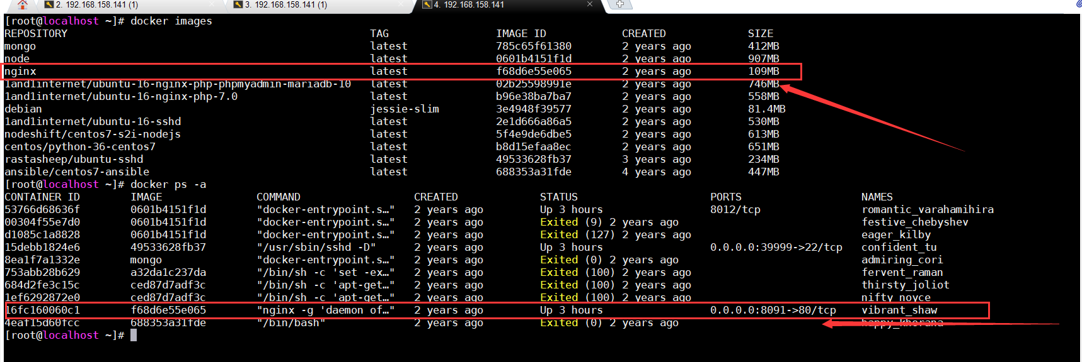The height and width of the screenshot is (362, 1082).
Task: Click image ID 02b25598991e
Action: point(534,84)
